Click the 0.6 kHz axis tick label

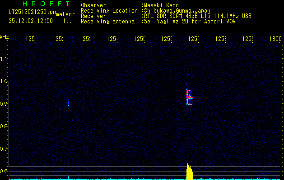click(4, 171)
